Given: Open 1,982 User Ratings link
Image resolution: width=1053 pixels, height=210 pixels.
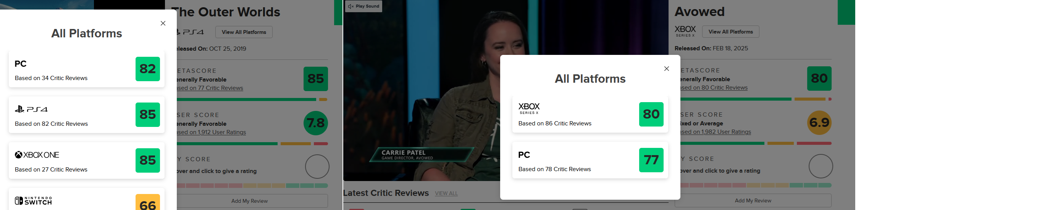Looking at the screenshot, I should [716, 132].
